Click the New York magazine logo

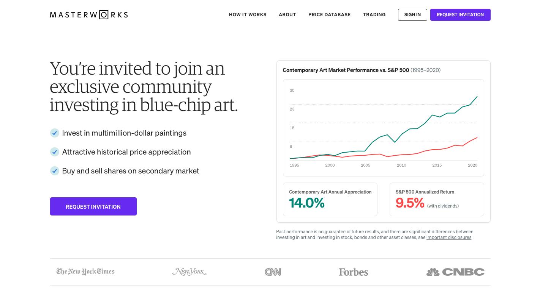tap(189, 272)
